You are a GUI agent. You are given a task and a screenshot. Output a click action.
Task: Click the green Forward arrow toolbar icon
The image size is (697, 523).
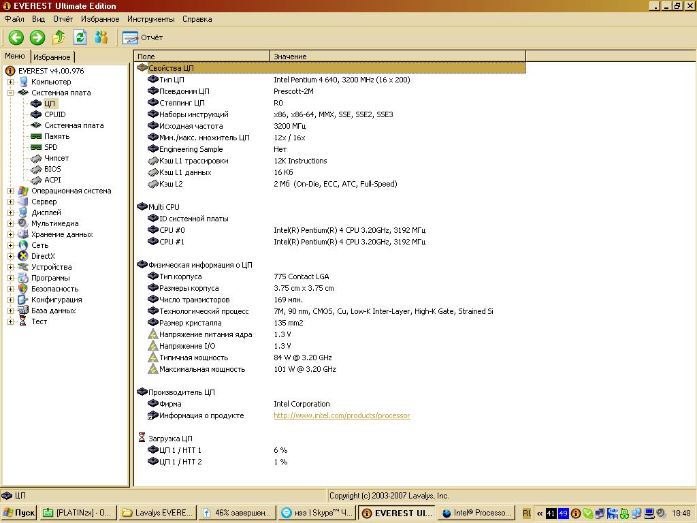pyautogui.click(x=37, y=37)
